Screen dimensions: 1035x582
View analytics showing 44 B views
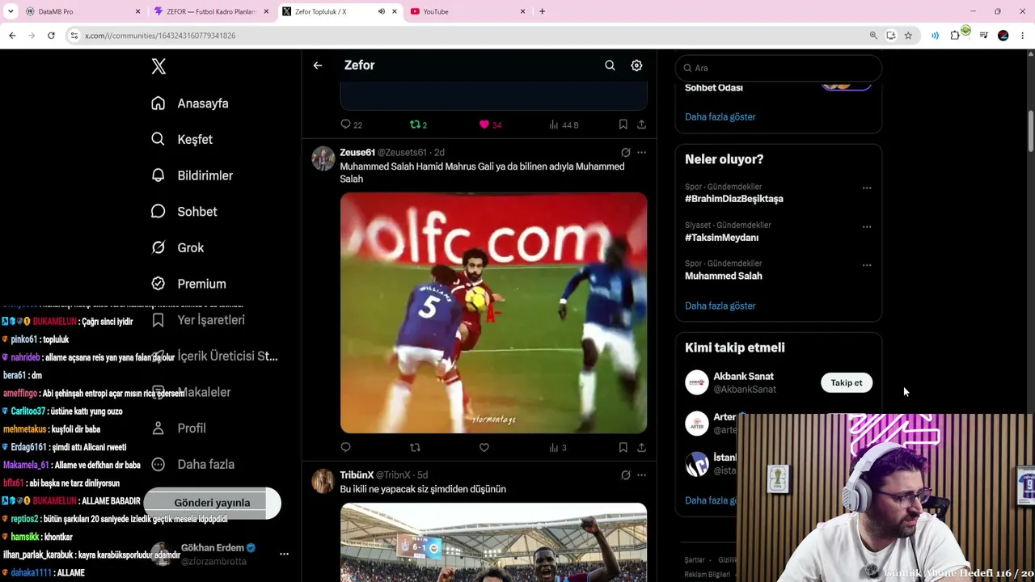[x=564, y=124]
